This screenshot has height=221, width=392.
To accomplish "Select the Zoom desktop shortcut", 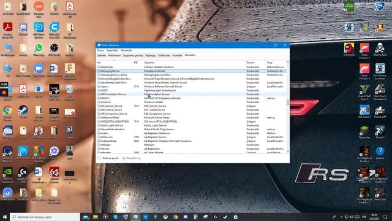I will tap(39, 70).
